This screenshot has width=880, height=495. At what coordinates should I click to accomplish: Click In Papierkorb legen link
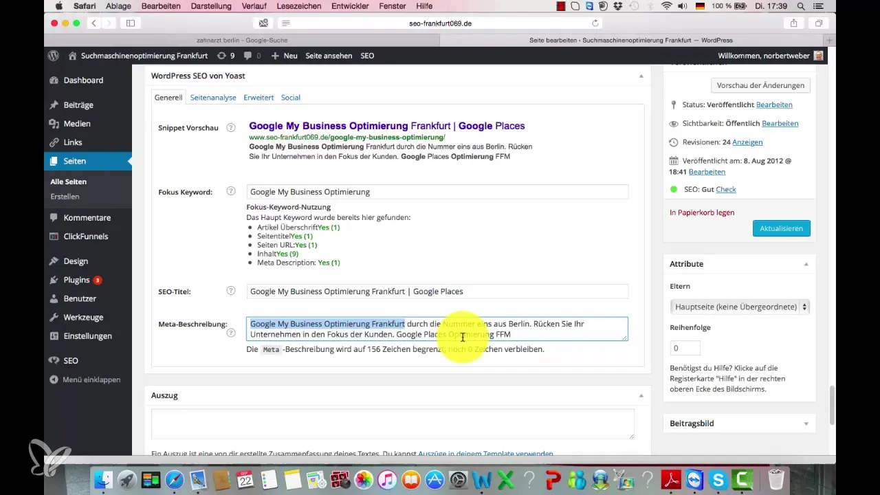point(702,212)
